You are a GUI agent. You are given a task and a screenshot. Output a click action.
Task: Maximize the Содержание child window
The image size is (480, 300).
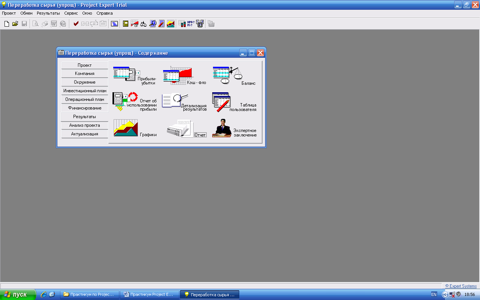252,53
